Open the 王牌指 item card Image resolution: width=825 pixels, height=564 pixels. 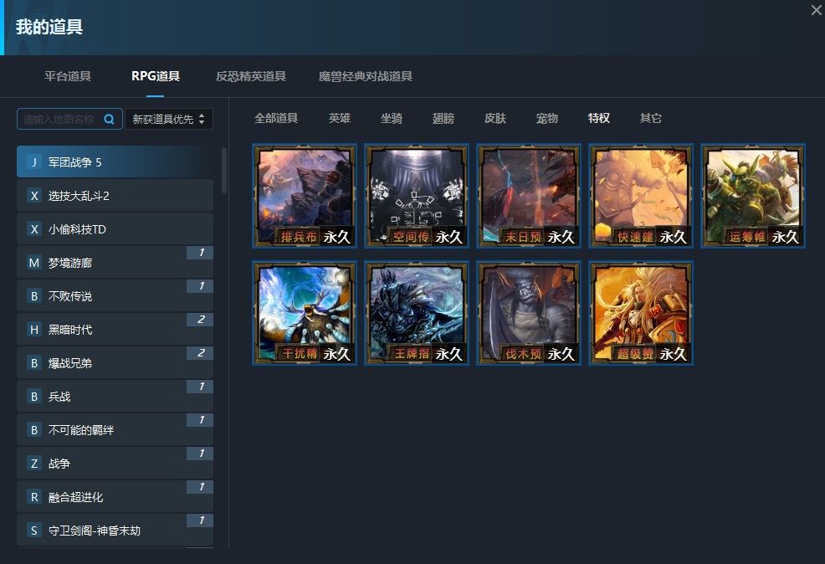click(417, 313)
